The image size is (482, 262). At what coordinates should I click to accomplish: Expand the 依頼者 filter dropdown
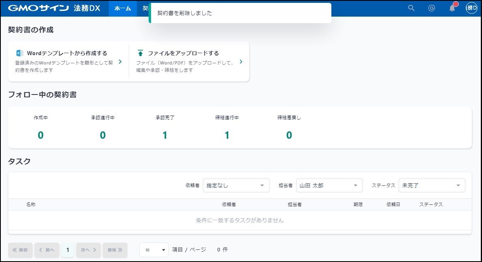(x=236, y=185)
